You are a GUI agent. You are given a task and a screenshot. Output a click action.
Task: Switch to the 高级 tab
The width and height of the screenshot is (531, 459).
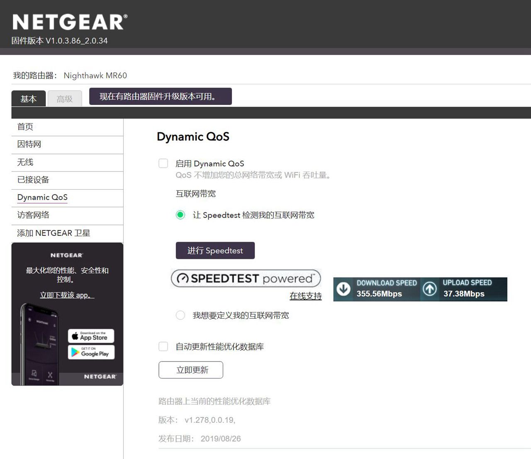(65, 99)
